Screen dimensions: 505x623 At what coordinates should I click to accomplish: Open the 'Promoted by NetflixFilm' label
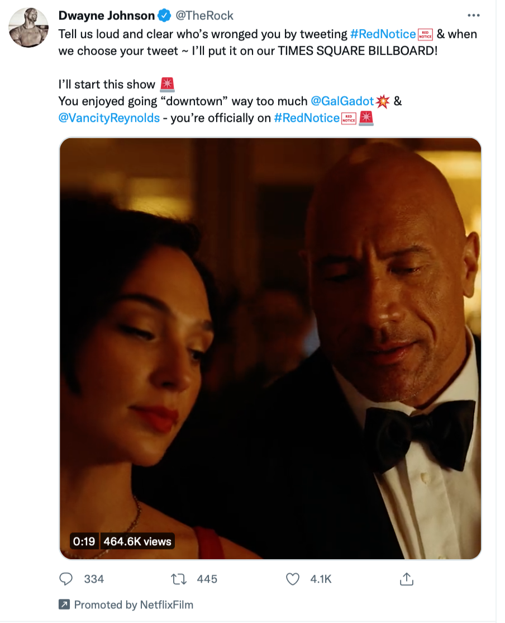[134, 605]
